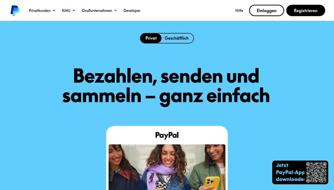The image size is (334, 190).
Task: Click the PayPal wordmark on the white card
Action: pyautogui.click(x=167, y=135)
